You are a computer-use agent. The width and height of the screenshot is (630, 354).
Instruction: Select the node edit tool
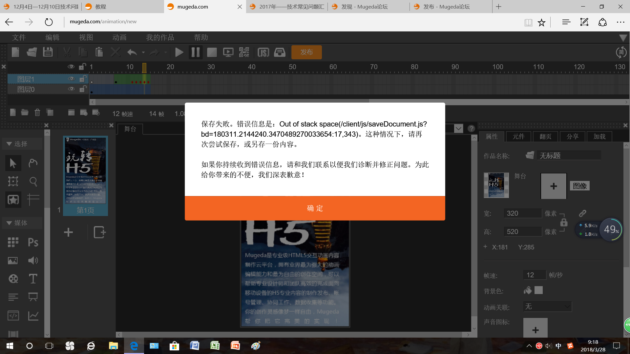[x=33, y=163]
